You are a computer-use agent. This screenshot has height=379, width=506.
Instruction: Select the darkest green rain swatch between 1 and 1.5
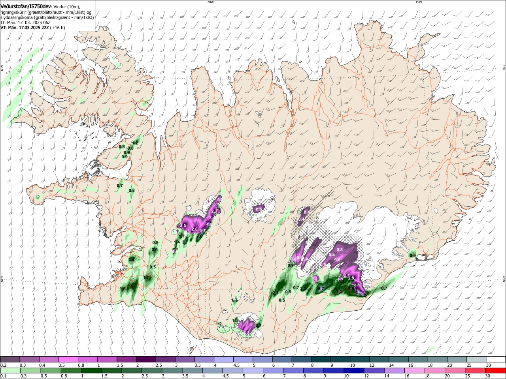91,370
